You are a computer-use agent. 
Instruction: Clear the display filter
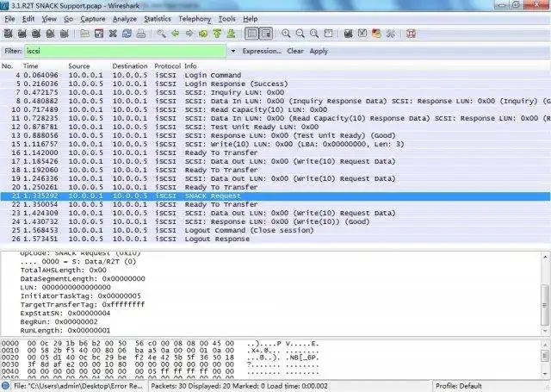click(295, 52)
